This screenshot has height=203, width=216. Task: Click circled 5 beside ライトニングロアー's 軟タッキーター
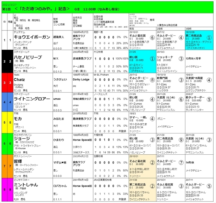click(209, 100)
